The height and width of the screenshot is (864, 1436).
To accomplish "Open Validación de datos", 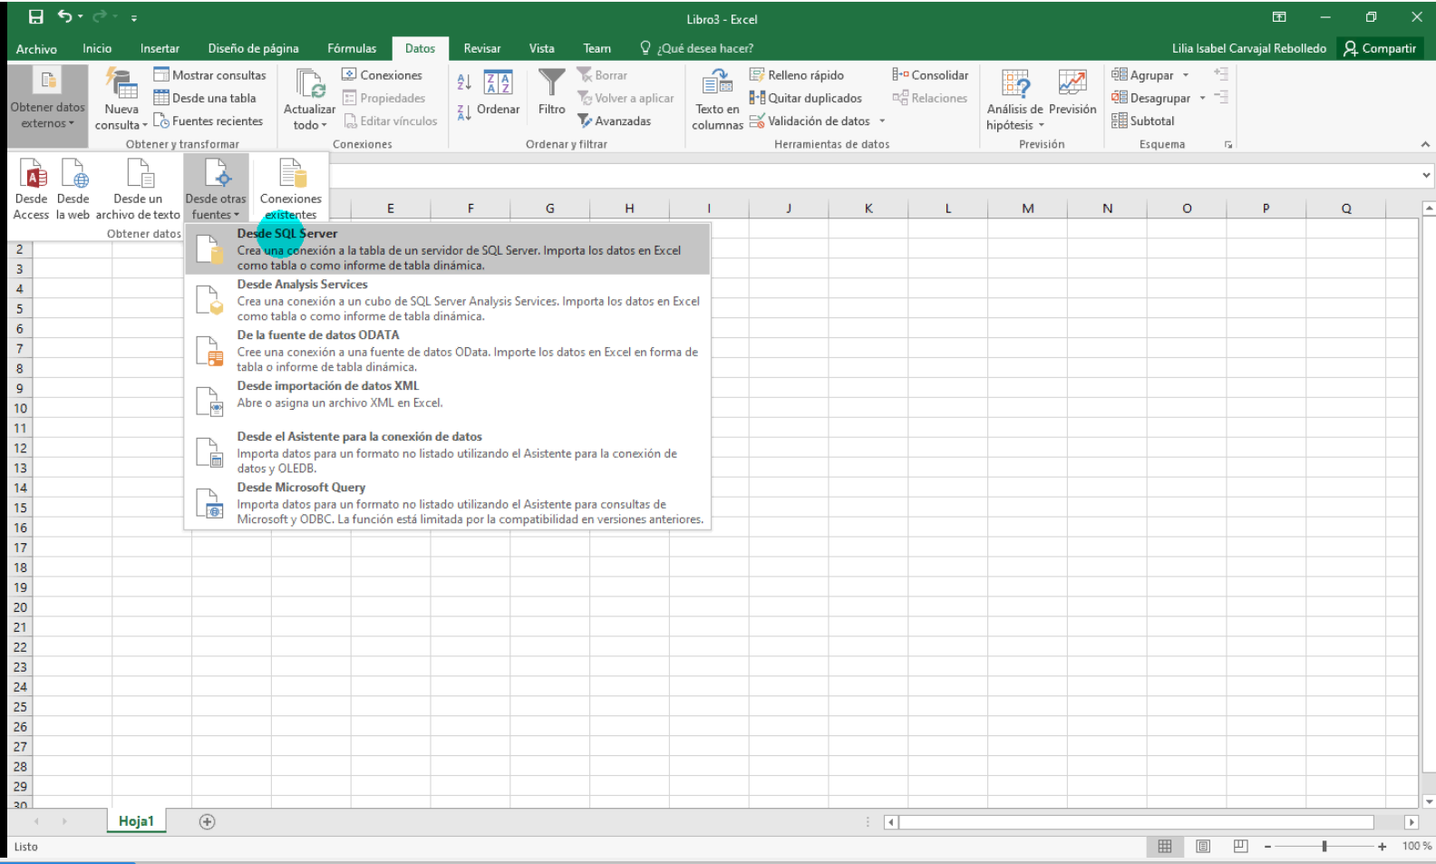I will (x=810, y=121).
